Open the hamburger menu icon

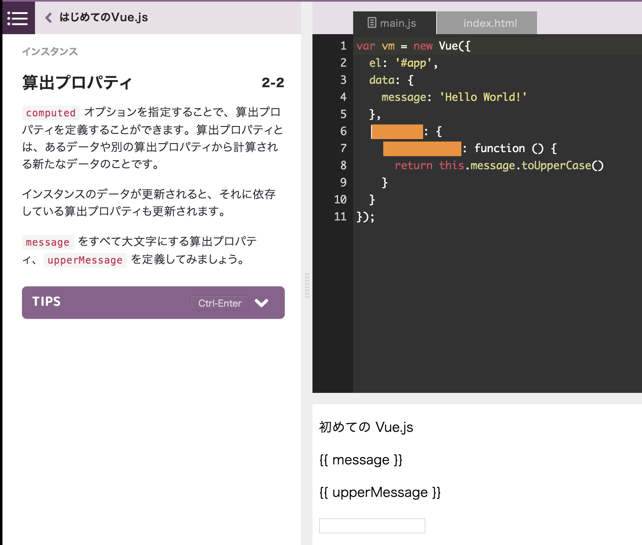[18, 18]
